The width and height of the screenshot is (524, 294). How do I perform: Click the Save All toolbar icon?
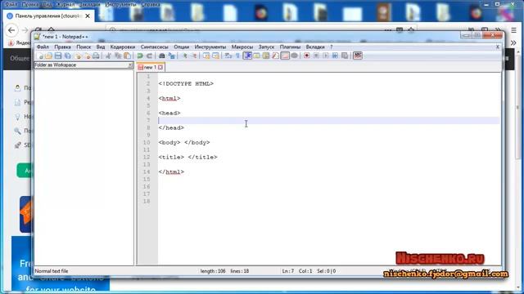[x=67, y=56]
